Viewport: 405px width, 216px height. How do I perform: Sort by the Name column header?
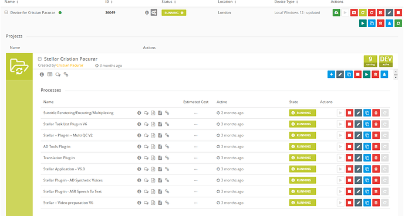tap(11, 2)
